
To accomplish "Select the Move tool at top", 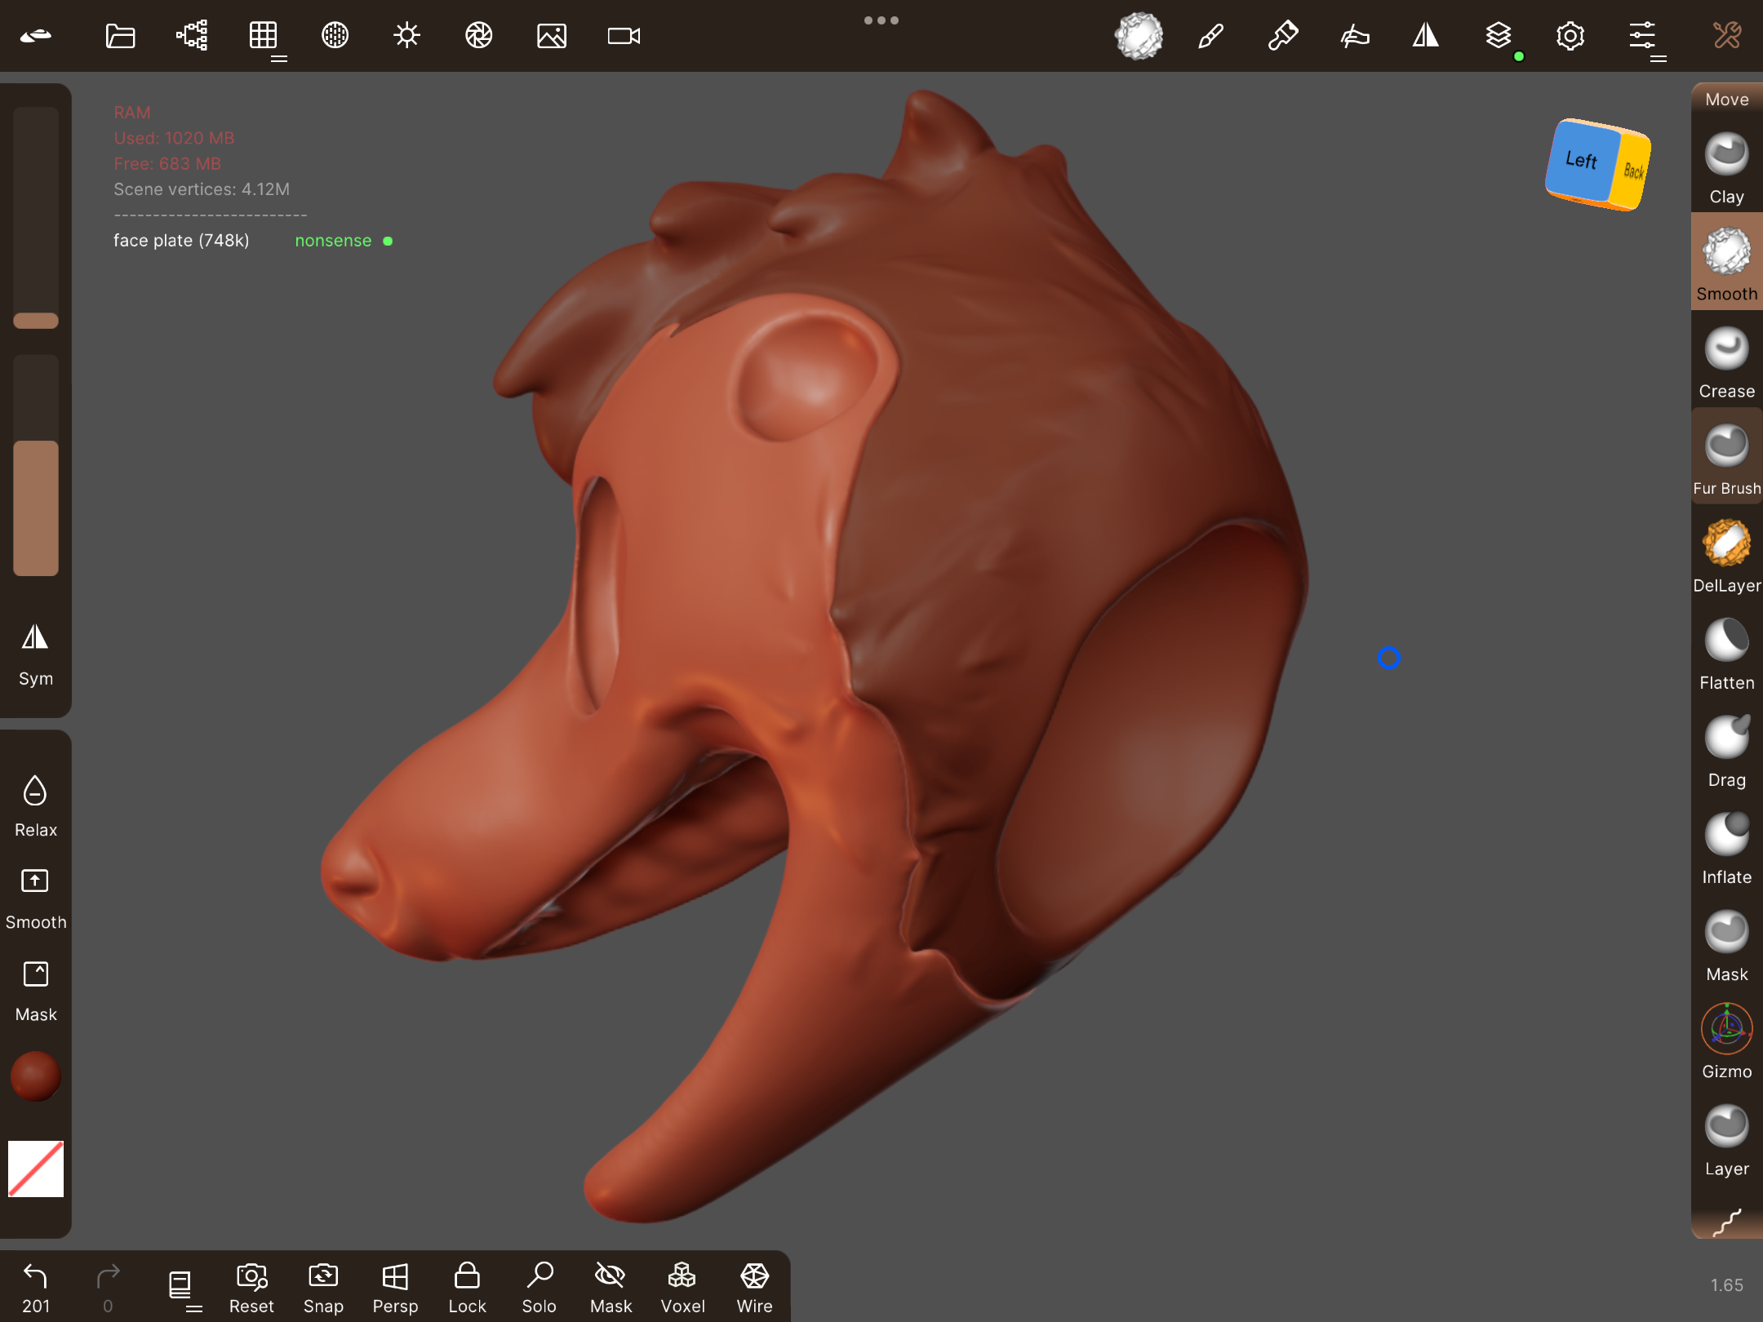I will [x=1727, y=100].
